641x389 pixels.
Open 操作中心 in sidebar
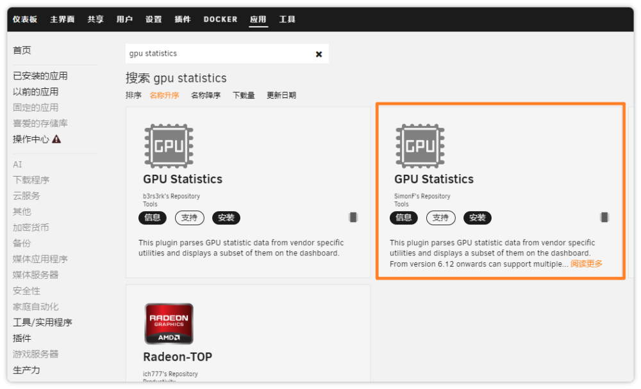31,139
